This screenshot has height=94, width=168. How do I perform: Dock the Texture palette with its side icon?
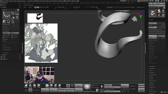pos(20,59)
